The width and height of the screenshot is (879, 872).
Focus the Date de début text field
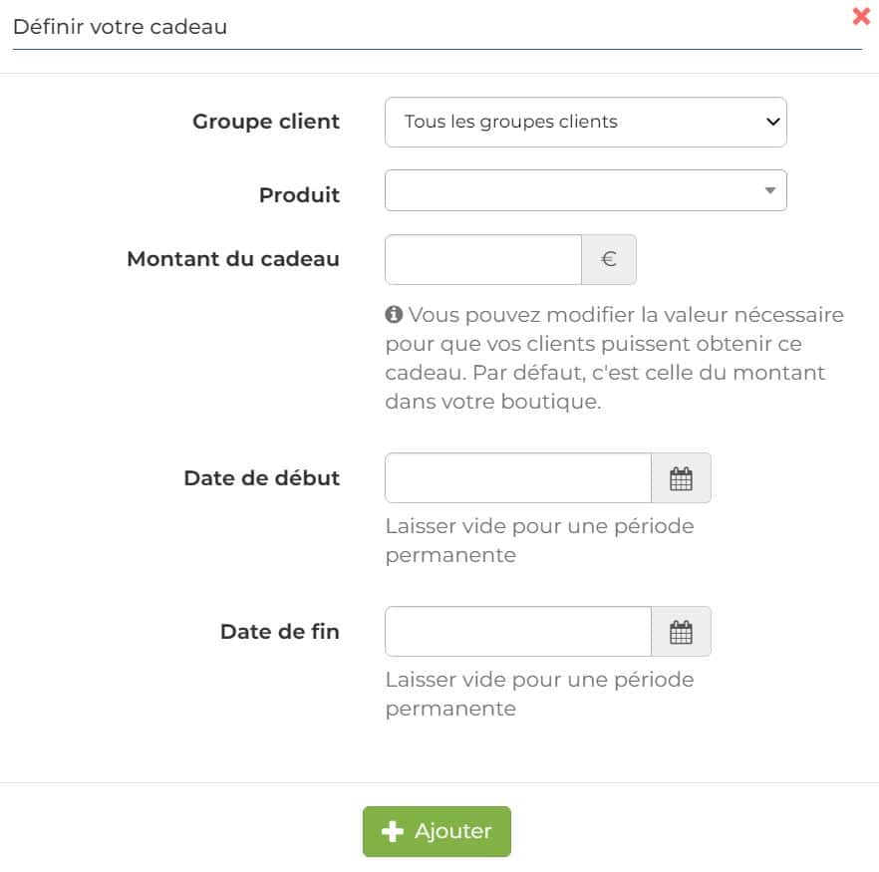point(518,478)
